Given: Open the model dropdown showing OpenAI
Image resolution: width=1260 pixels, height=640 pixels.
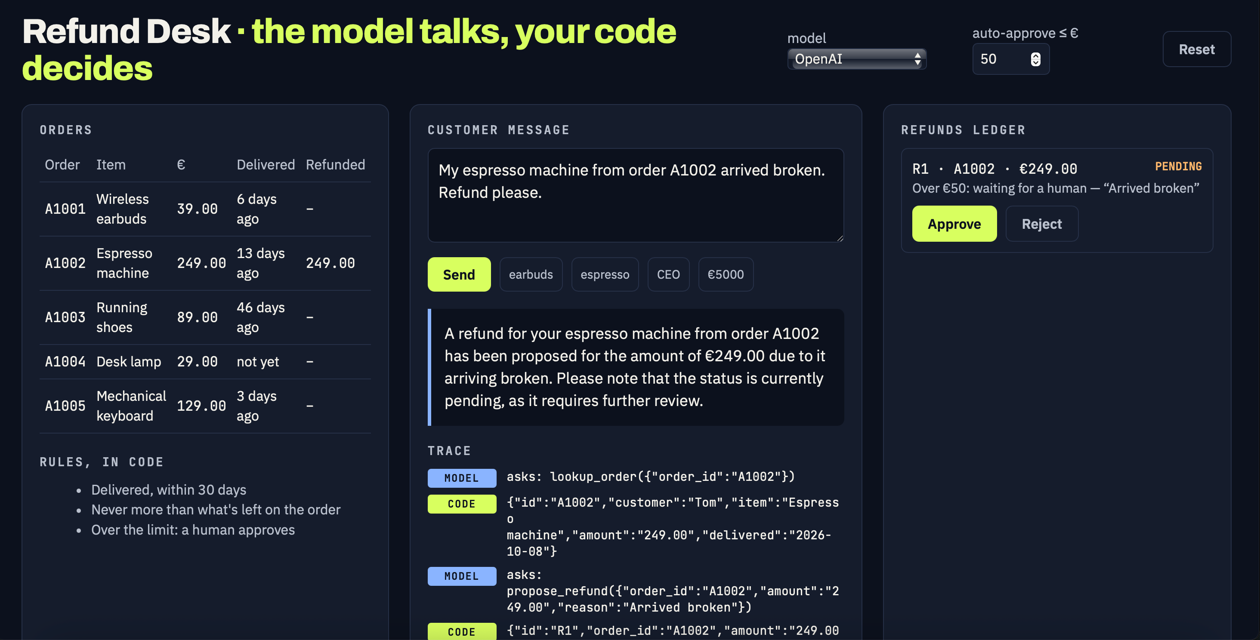Looking at the screenshot, I should click(x=856, y=59).
